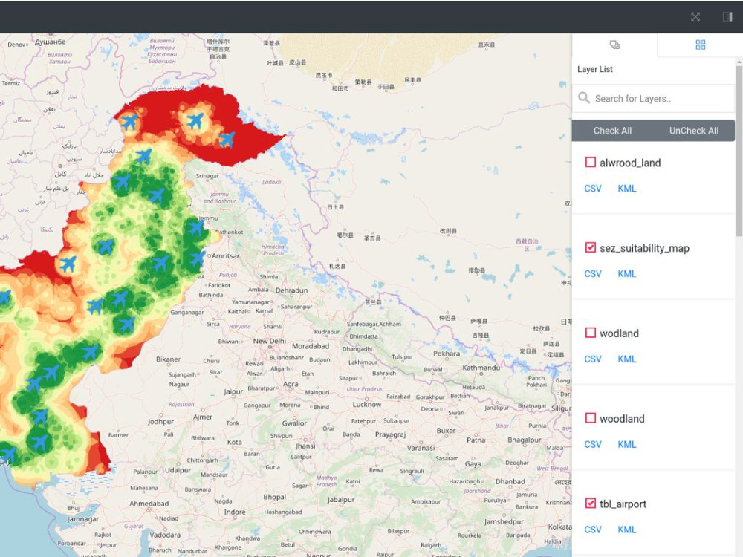Click the Ahmedabad label on map

pos(149,504)
